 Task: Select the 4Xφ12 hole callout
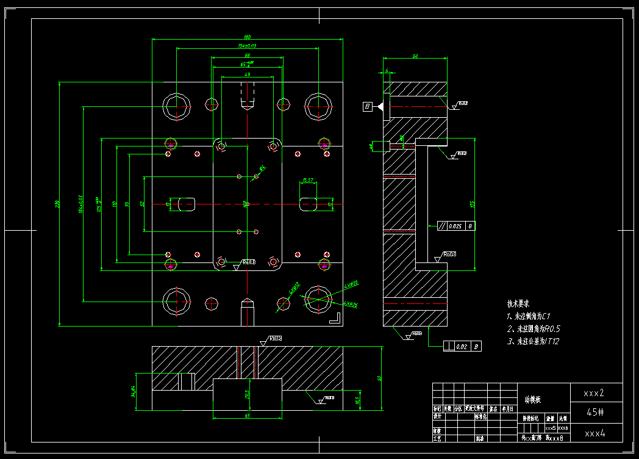click(295, 288)
